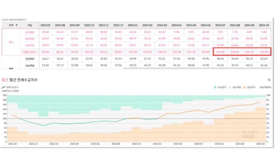
Task: Click the KB부동산 watermark on the chart
Action: pyautogui.click(x=249, y=134)
